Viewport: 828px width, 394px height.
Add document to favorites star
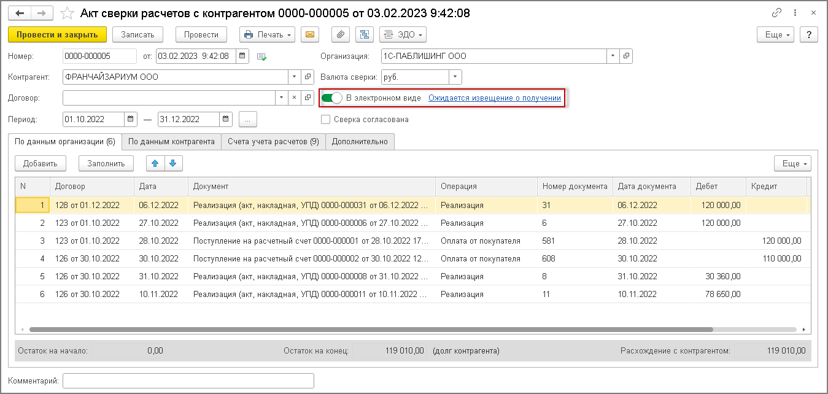67,13
